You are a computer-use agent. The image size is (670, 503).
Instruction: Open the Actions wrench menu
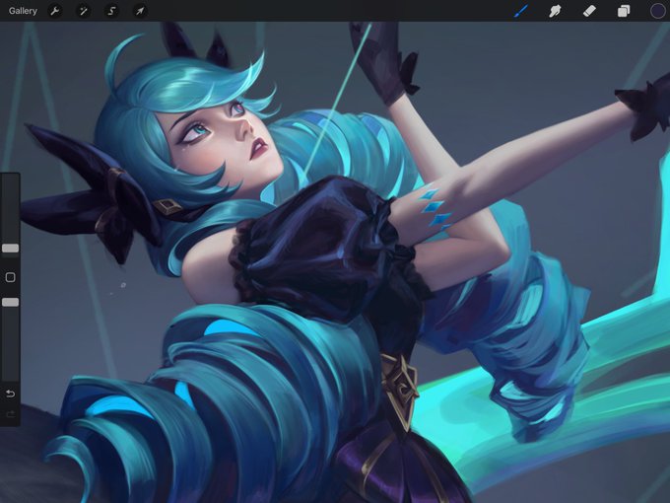(x=55, y=11)
